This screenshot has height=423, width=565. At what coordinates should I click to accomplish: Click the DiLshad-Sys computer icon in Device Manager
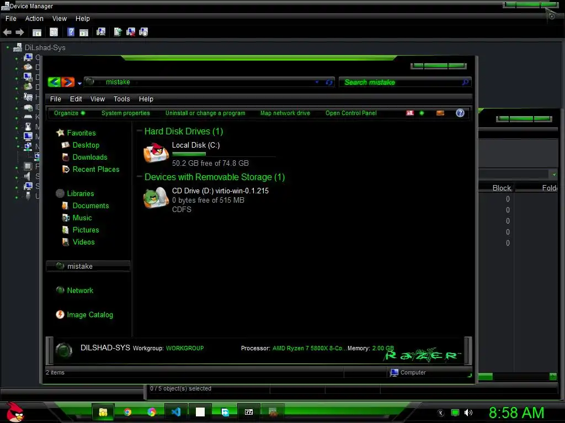(x=18, y=47)
